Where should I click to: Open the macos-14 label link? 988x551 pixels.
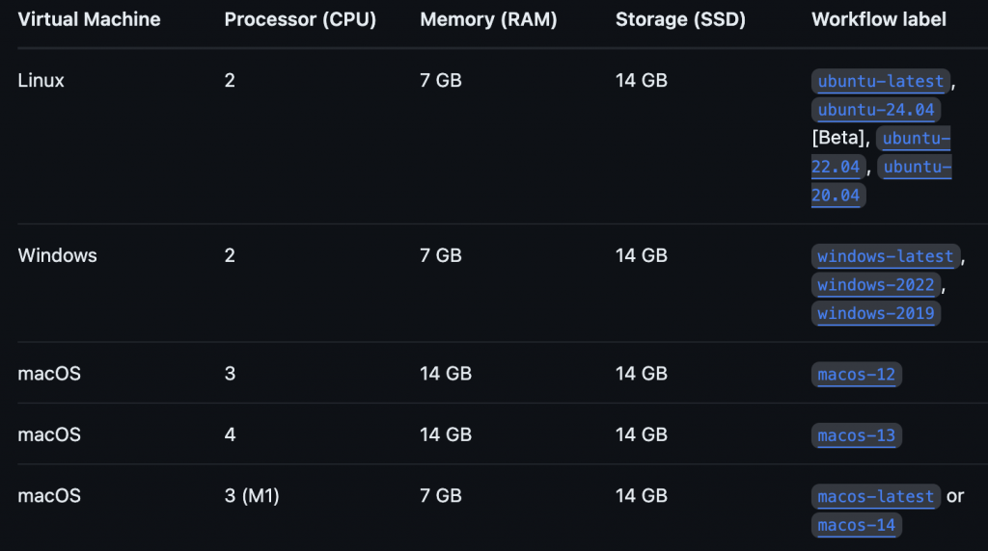[x=856, y=525]
